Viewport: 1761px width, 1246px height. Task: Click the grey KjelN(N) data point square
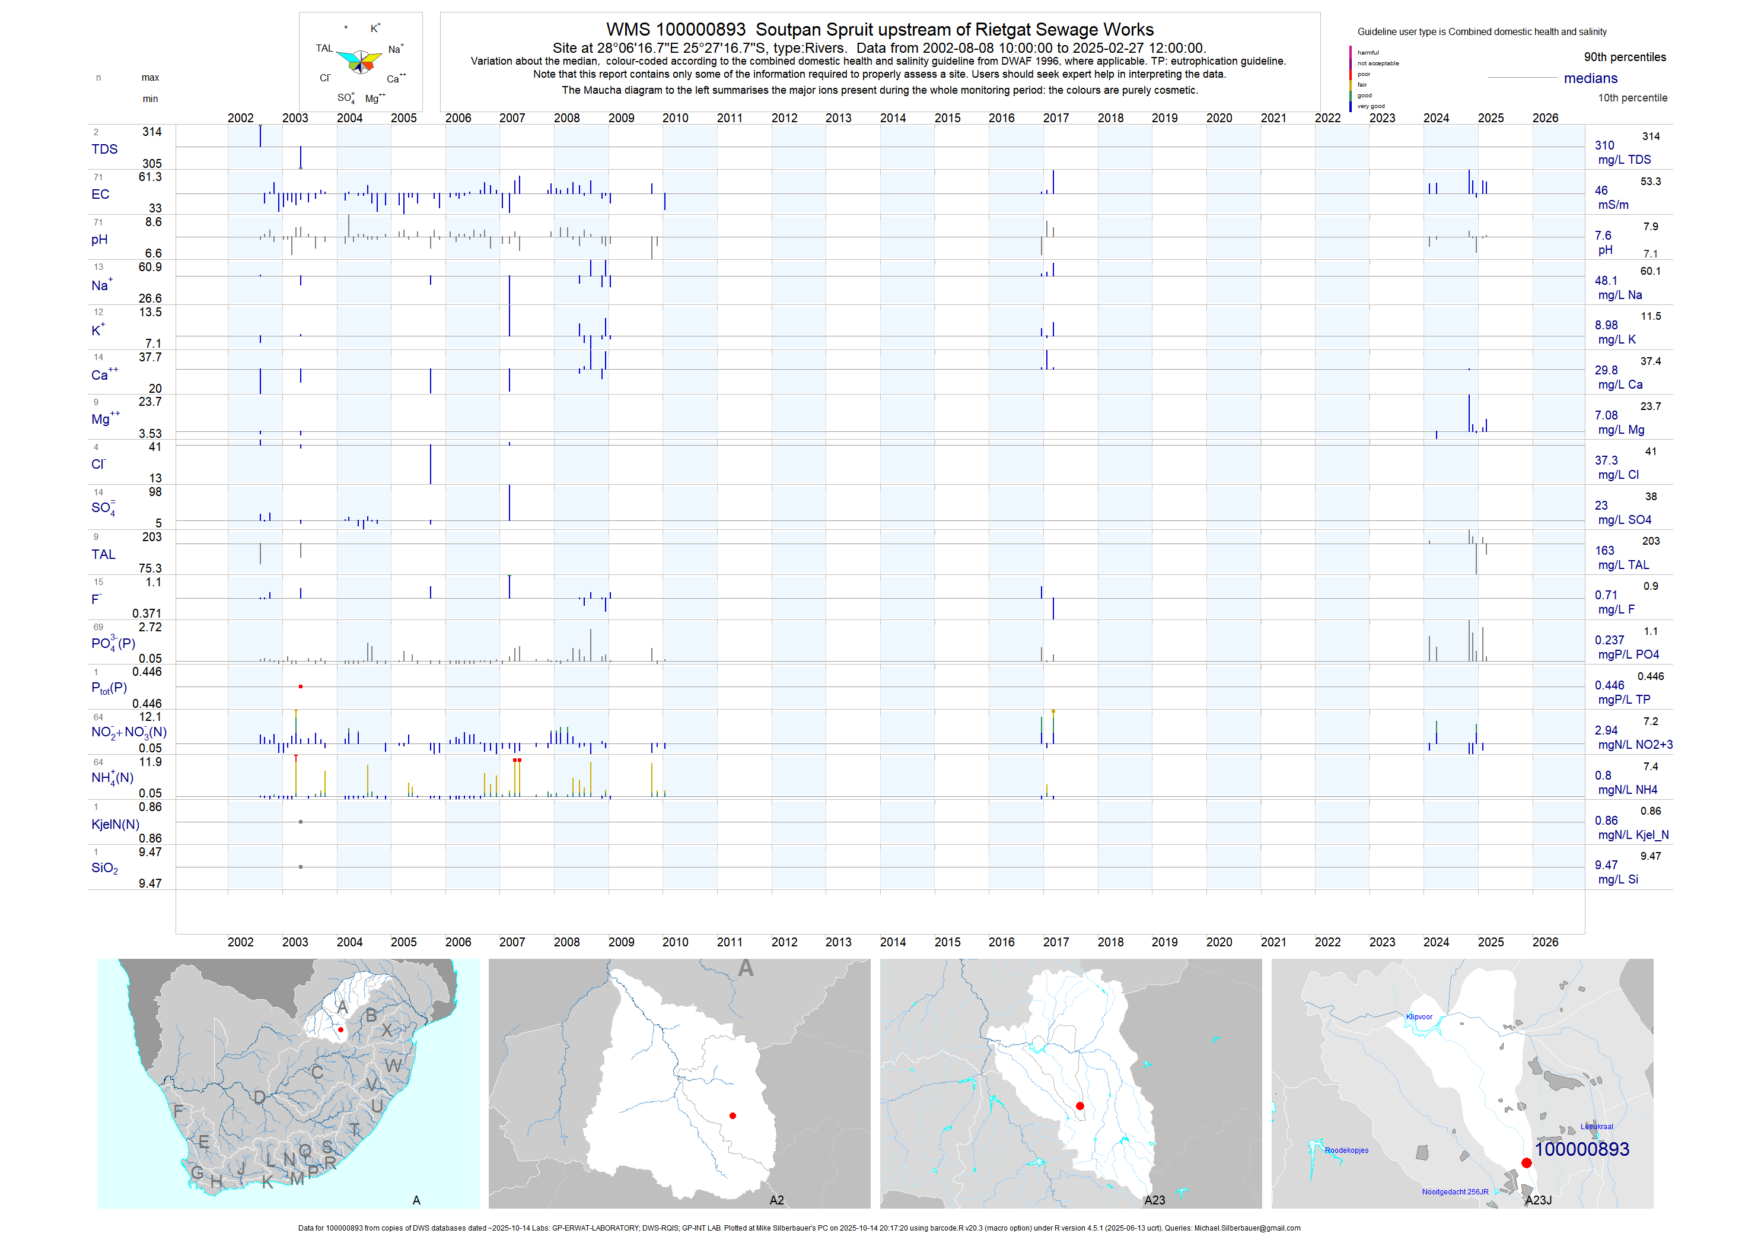pos(301,822)
